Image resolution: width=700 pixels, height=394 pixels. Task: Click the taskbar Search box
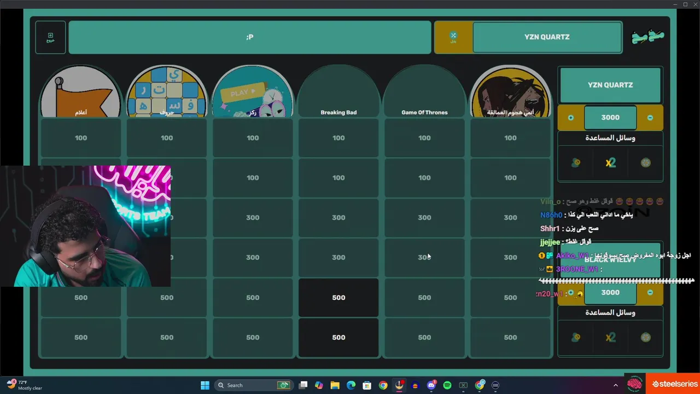click(x=254, y=385)
